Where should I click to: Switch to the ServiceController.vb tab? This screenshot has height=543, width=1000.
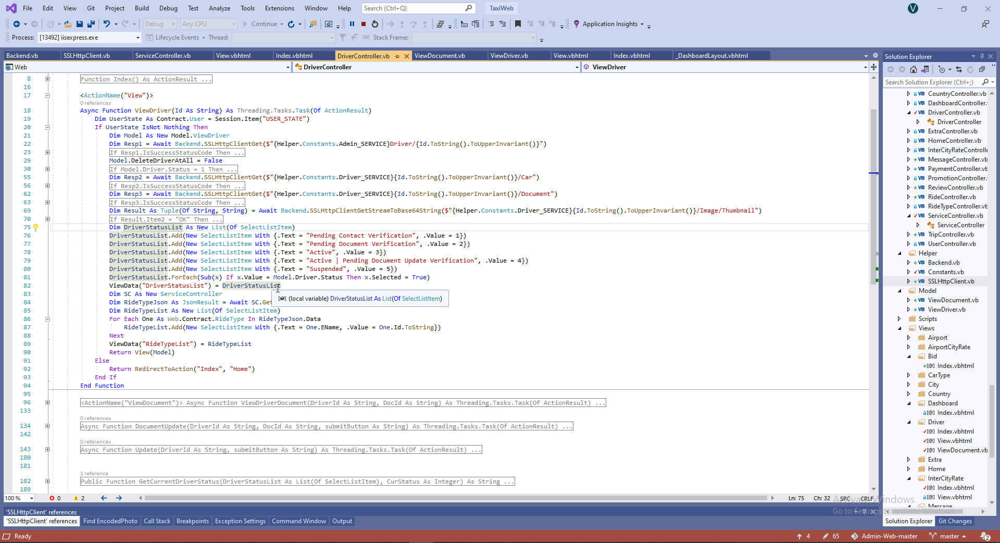pyautogui.click(x=163, y=56)
